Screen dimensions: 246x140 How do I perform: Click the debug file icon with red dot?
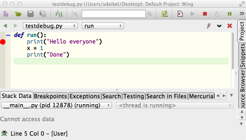(180, 14)
